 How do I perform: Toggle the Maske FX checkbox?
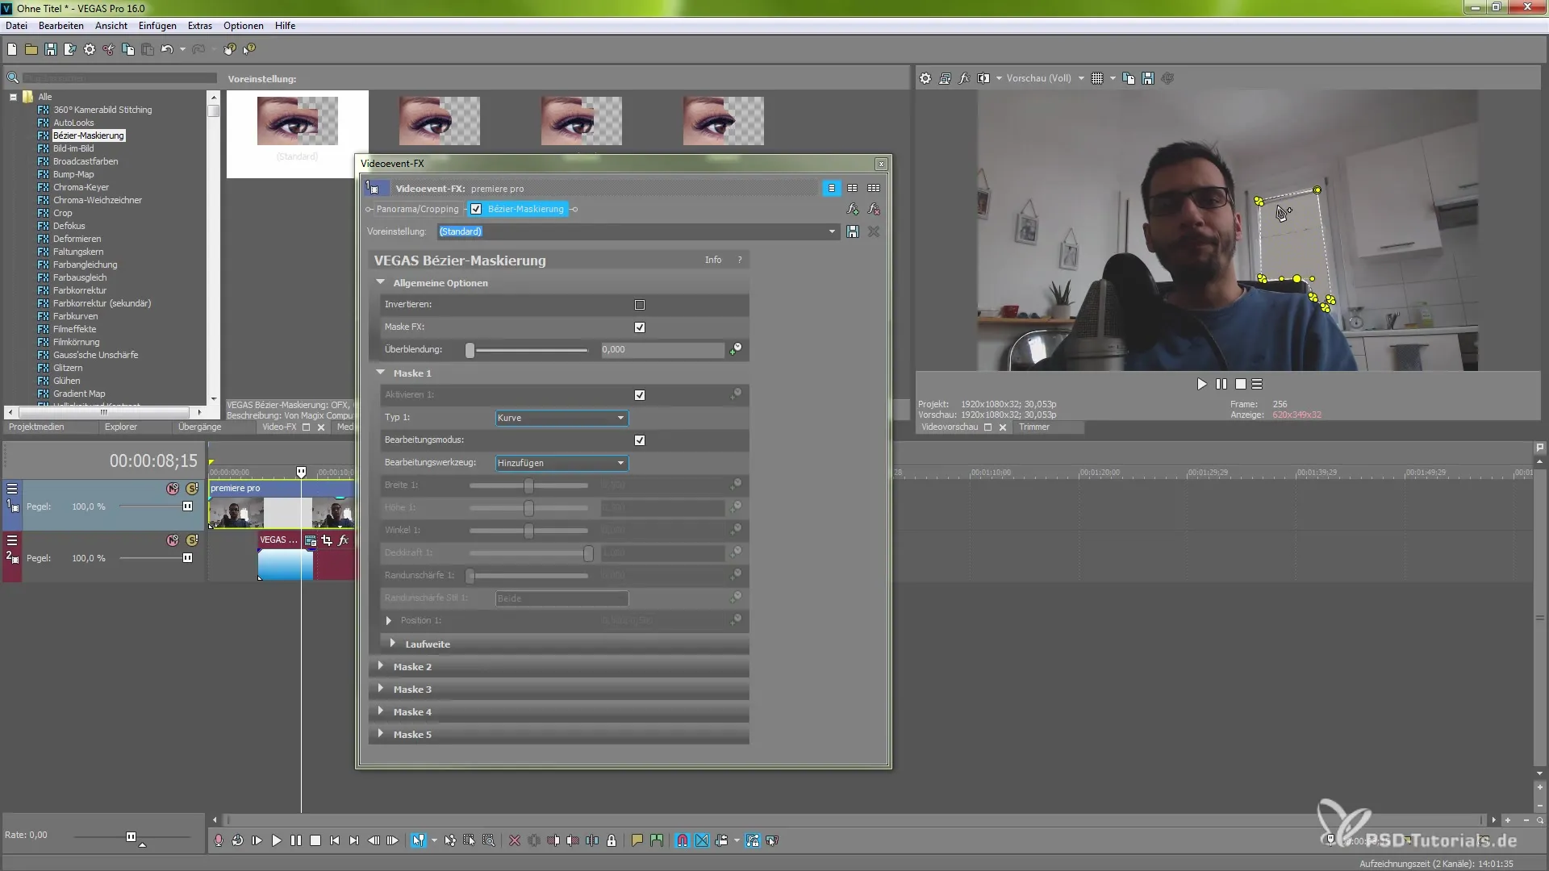(x=640, y=327)
